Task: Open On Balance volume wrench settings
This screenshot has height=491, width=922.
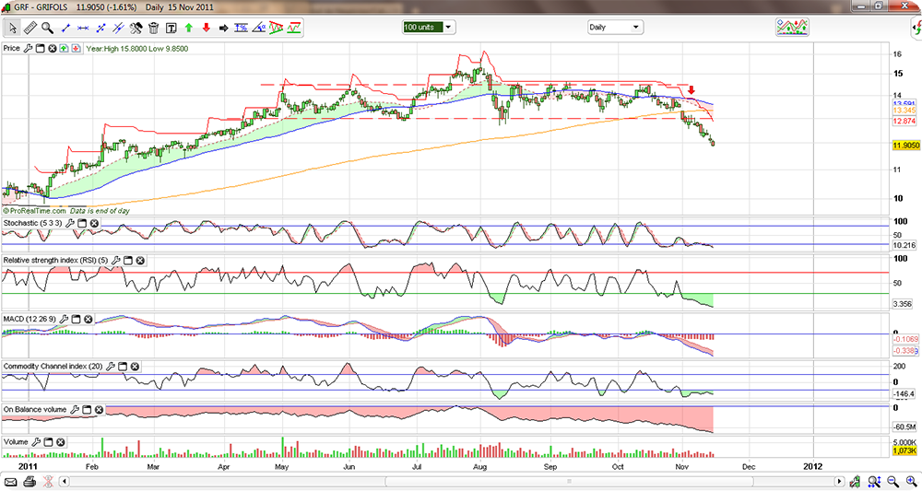Action: (x=75, y=409)
